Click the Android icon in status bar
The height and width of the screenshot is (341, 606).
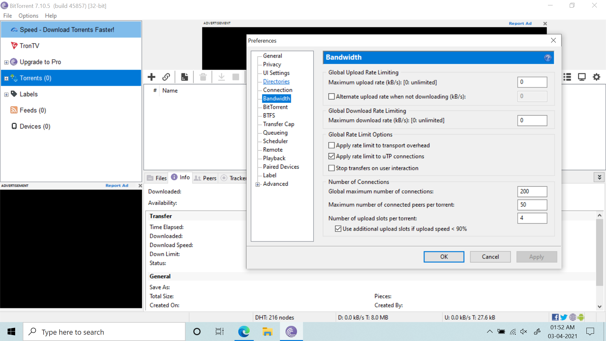tap(581, 317)
